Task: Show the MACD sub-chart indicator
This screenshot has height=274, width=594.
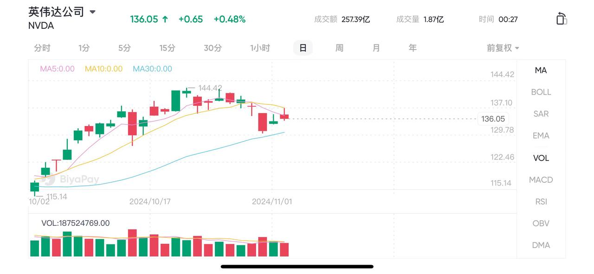Action: click(541, 179)
